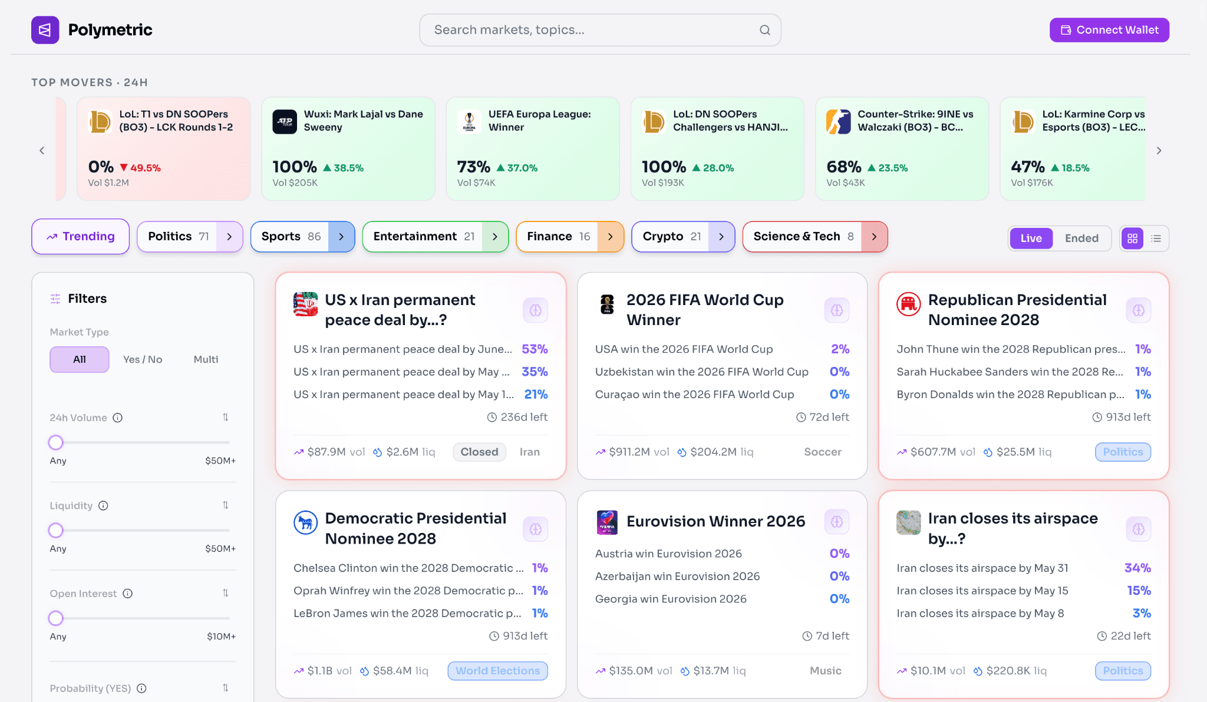Click the Connect Wallet button
Screen dimensions: 1207x702
click(x=1109, y=30)
